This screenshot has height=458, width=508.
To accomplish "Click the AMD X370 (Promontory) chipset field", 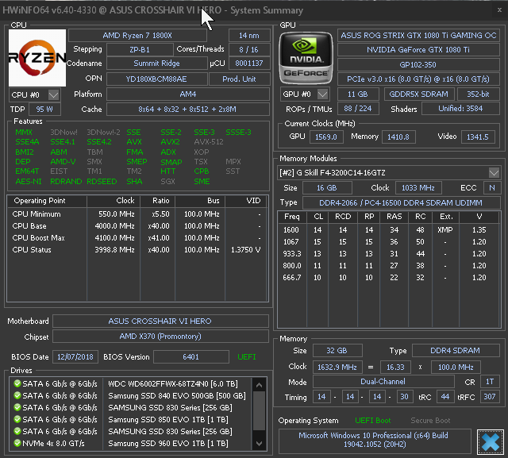I will pos(160,337).
